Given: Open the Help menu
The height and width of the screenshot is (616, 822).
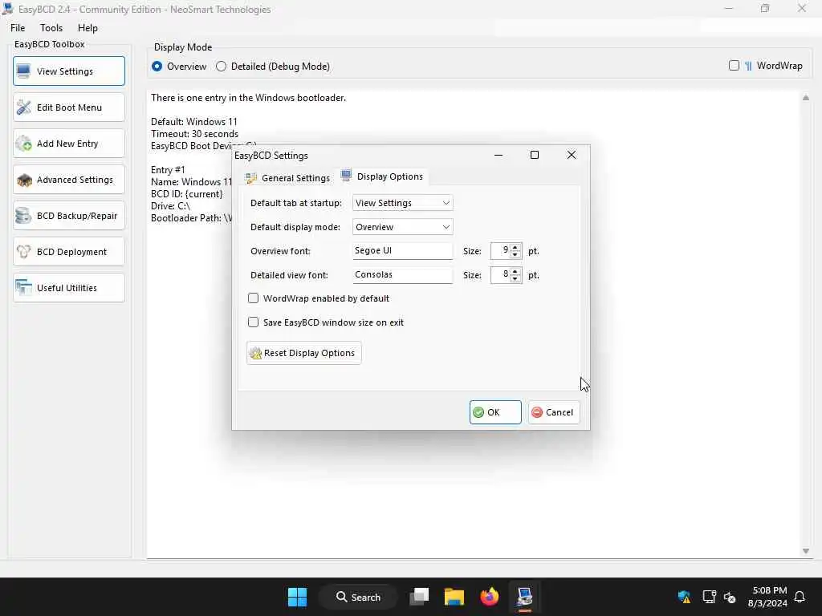Looking at the screenshot, I should click(x=87, y=28).
